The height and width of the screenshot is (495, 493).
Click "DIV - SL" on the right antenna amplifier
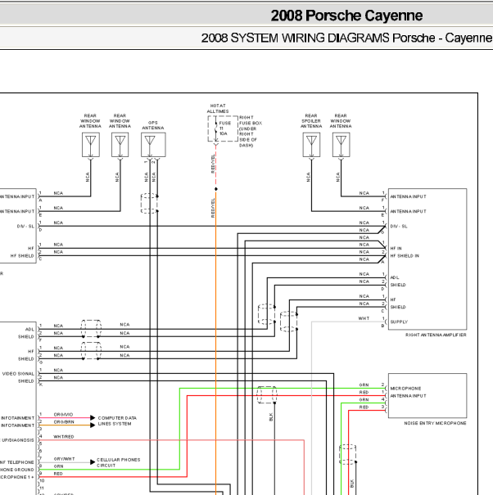click(399, 226)
